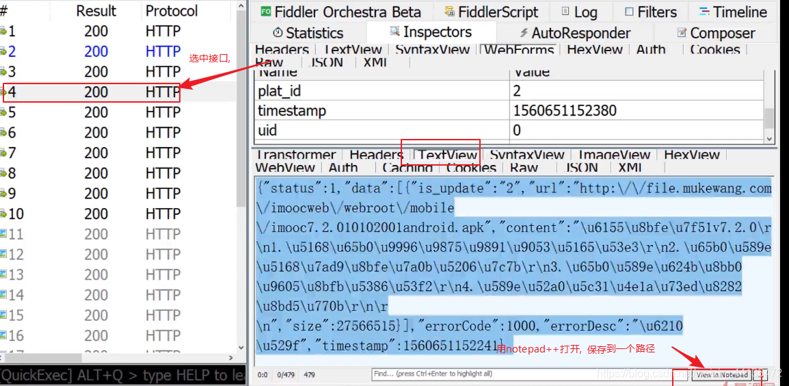Click session 14 image icon
Viewport: 789px width, 386px height.
coord(3,295)
